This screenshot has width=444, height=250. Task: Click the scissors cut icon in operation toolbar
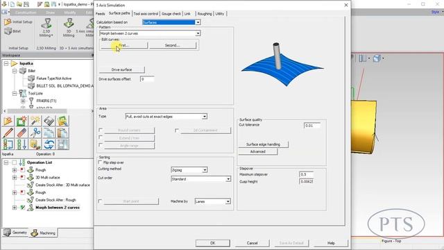35,133
